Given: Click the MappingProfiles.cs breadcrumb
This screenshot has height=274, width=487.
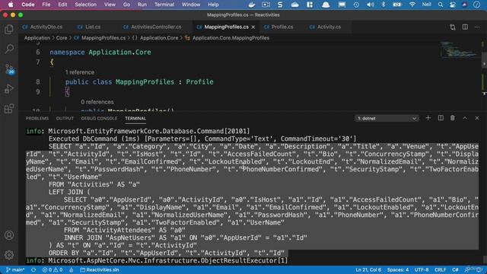Looking at the screenshot, I should (x=100, y=38).
